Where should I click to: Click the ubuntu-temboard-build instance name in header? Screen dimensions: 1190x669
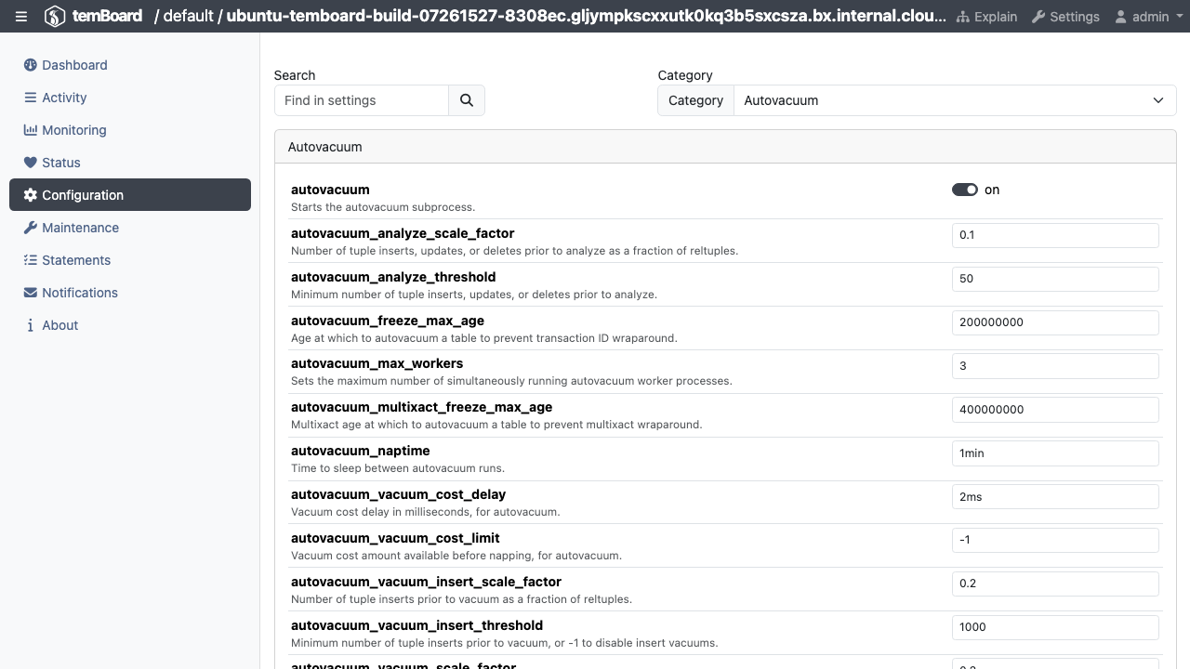coord(587,17)
